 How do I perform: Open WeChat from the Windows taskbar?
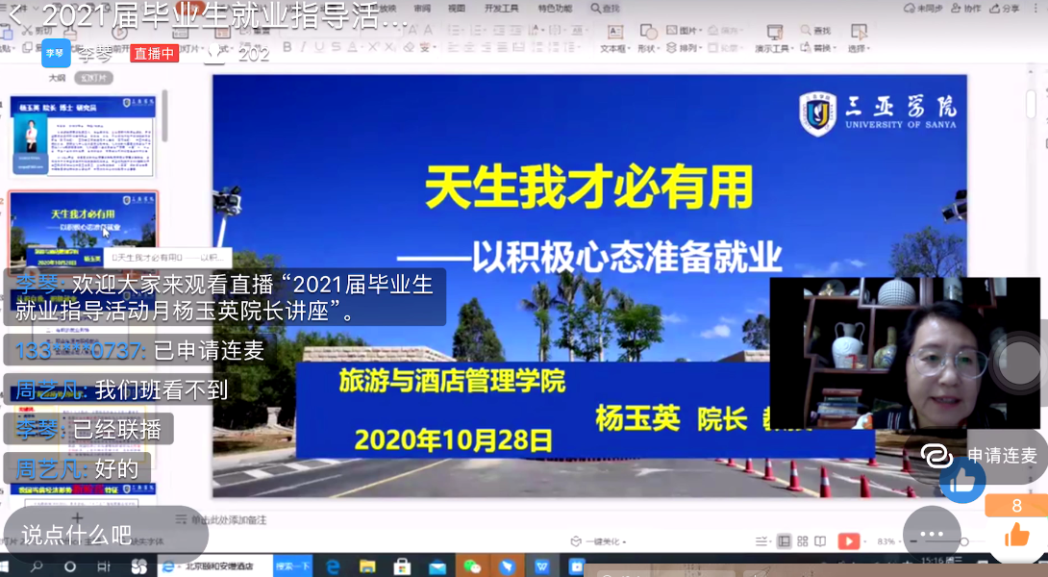click(471, 567)
